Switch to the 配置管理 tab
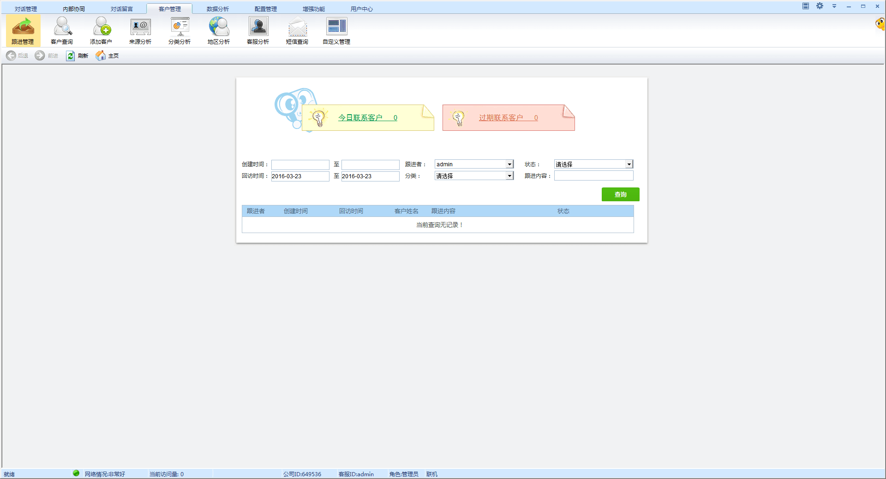The image size is (886, 479). (x=266, y=9)
